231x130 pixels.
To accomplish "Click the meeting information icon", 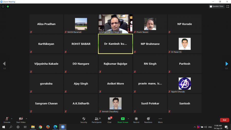I will click(3, 6).
